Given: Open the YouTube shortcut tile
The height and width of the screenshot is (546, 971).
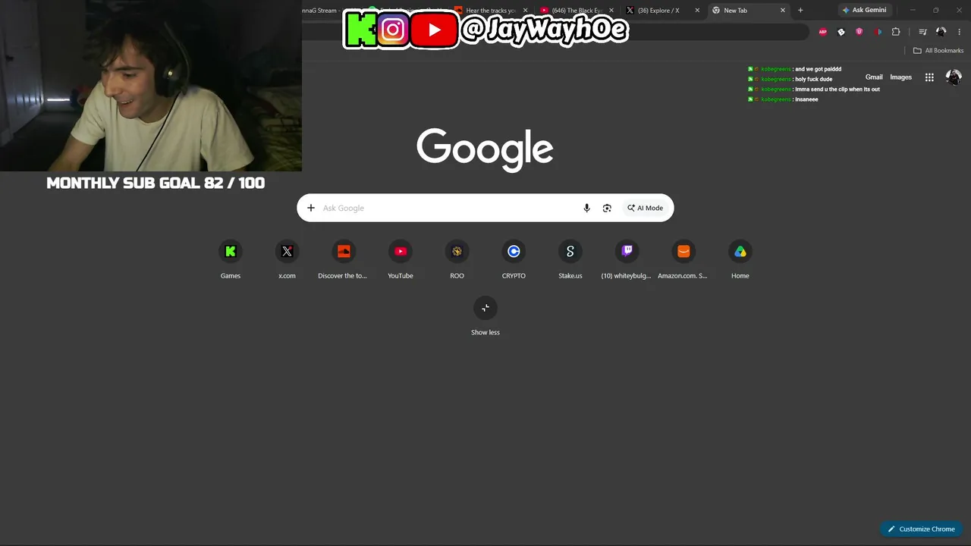Looking at the screenshot, I should point(401,260).
